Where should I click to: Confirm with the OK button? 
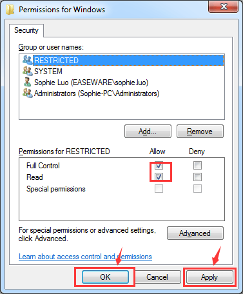tap(105, 277)
